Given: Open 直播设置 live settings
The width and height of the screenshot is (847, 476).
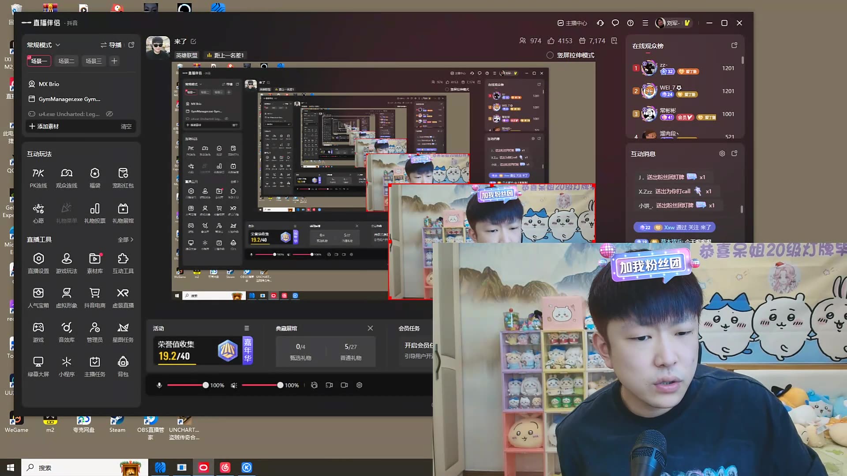Looking at the screenshot, I should [38, 263].
